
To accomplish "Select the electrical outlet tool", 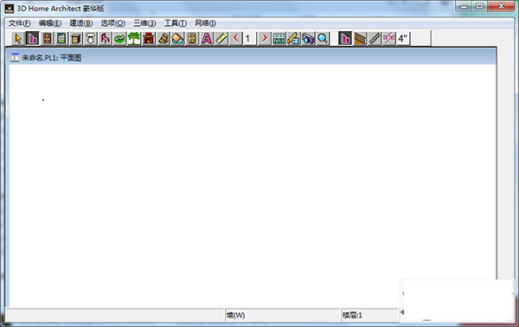I will [192, 39].
